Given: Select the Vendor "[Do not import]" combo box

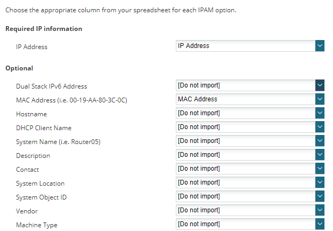Looking at the screenshot, I should pos(245,210).
